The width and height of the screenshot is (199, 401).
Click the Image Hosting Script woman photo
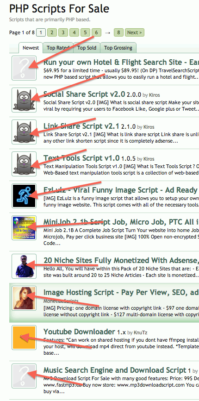pos(24,298)
